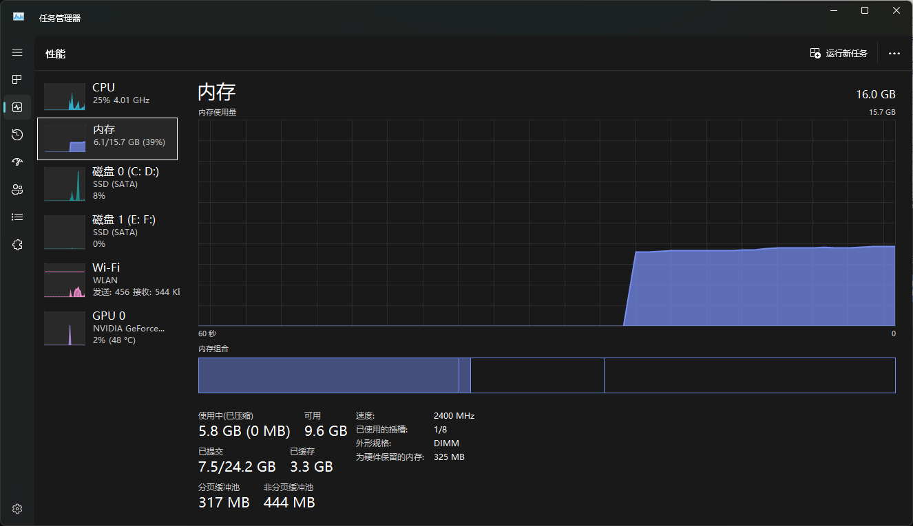This screenshot has height=526, width=913.
Task: Maximize the Task Manager window
Action: pos(865,10)
